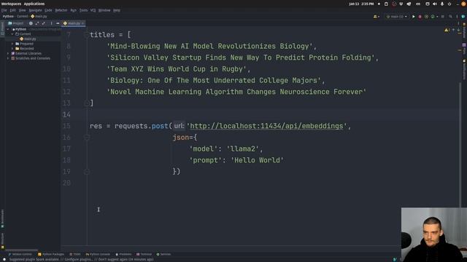This screenshot has height=262, width=467.
Task: Click the date and time in the top bar
Action: click(361, 4)
